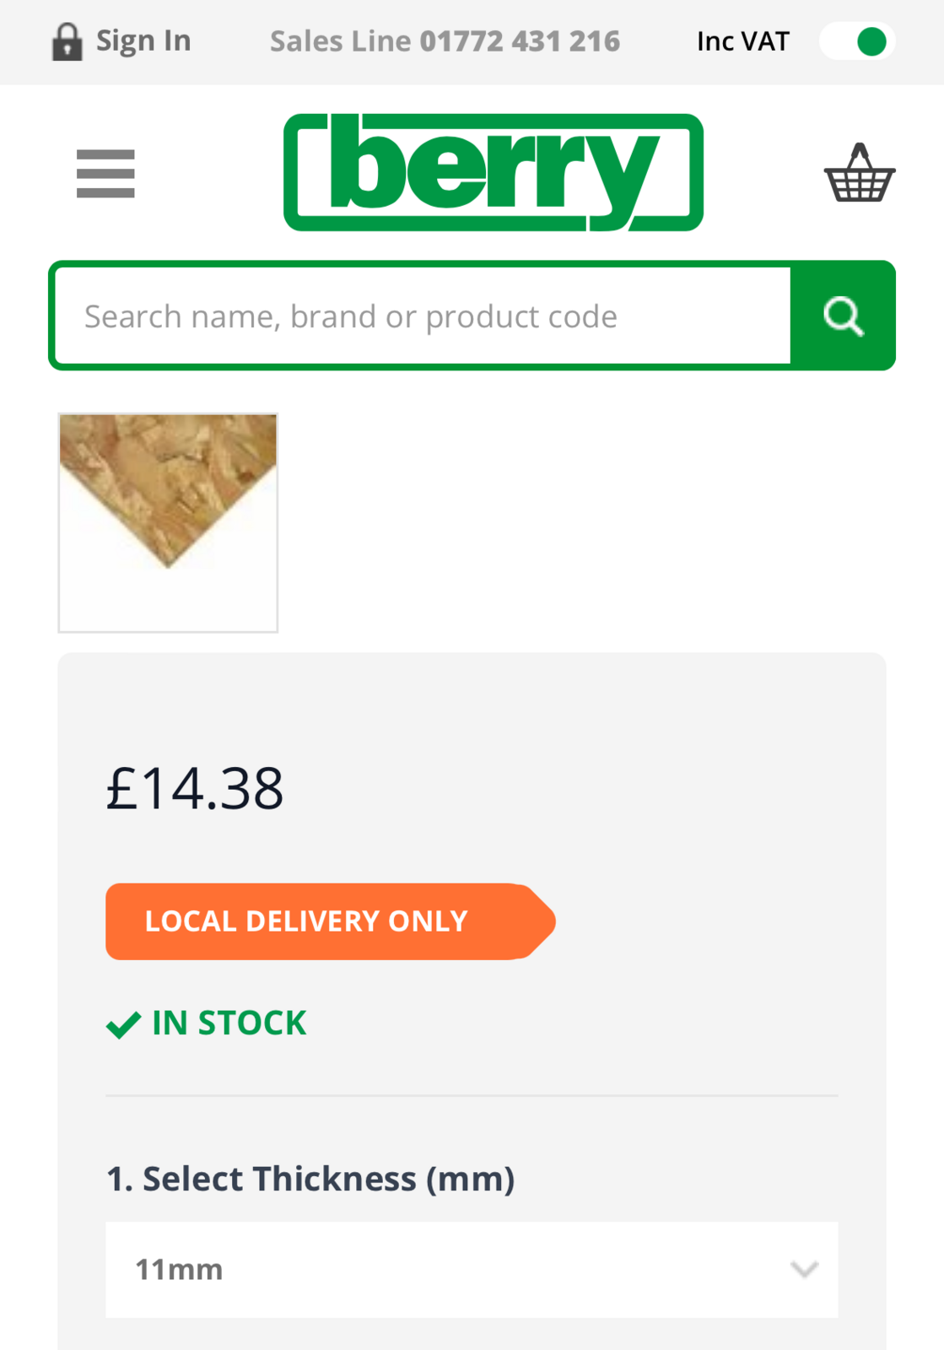The image size is (944, 1350).
Task: Click the Sales Line label text
Action: (x=341, y=41)
